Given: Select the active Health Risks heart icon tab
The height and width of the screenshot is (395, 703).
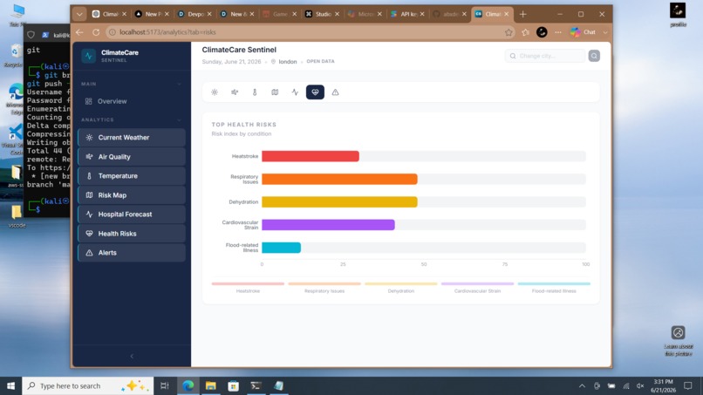Looking at the screenshot, I should [x=315, y=92].
